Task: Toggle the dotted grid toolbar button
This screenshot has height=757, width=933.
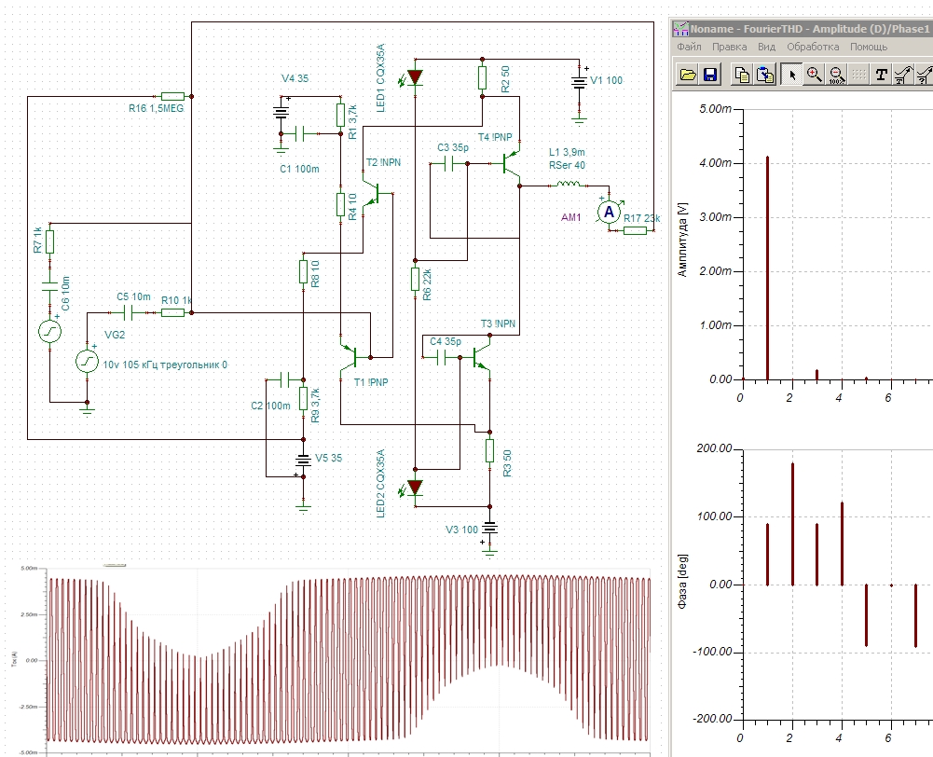Action: pyautogui.click(x=858, y=76)
